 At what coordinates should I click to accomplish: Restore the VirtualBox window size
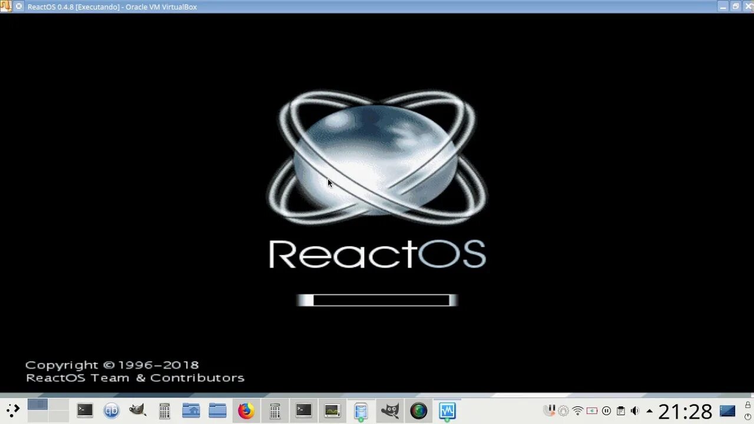coord(736,6)
